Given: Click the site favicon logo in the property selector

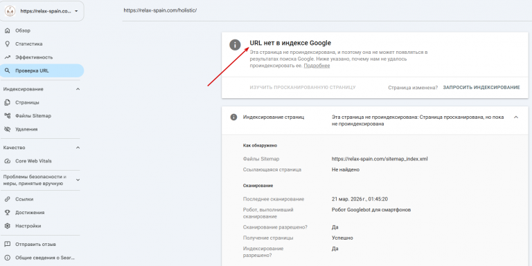Looking at the screenshot, I should pyautogui.click(x=10, y=11).
